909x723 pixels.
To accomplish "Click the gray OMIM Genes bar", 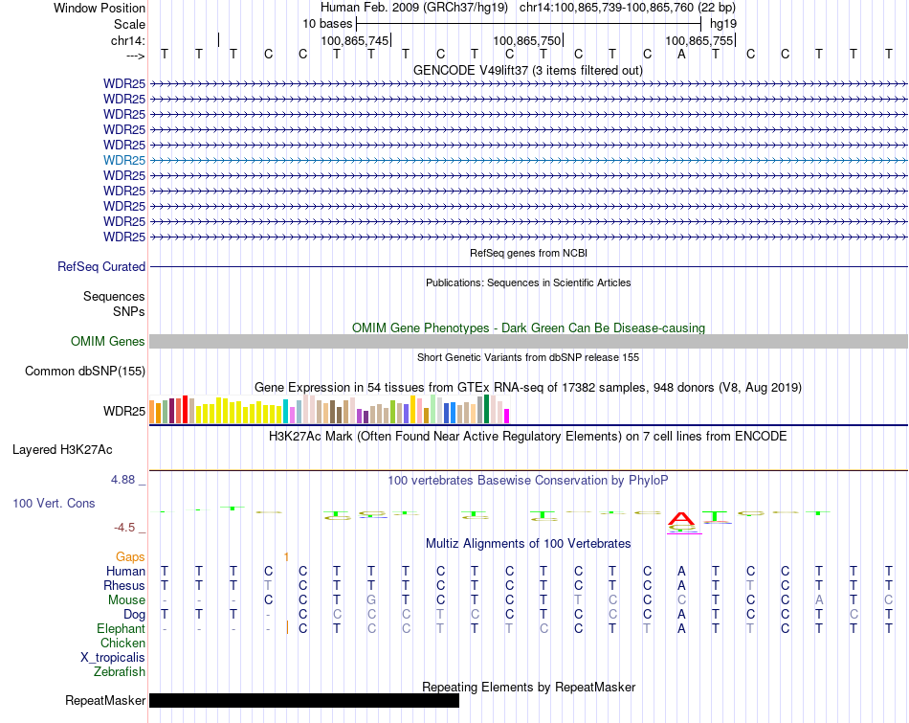I will [x=528, y=341].
